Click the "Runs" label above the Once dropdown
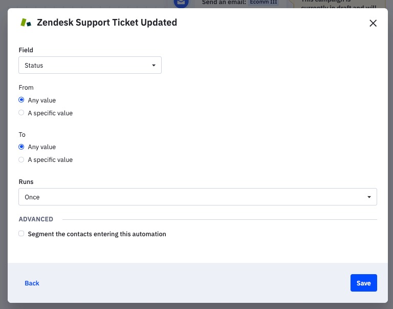 pyautogui.click(x=26, y=182)
